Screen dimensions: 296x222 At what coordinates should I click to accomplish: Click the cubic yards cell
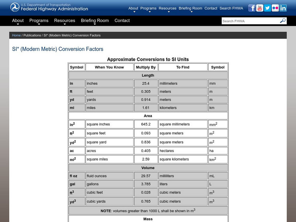(x=109, y=201)
